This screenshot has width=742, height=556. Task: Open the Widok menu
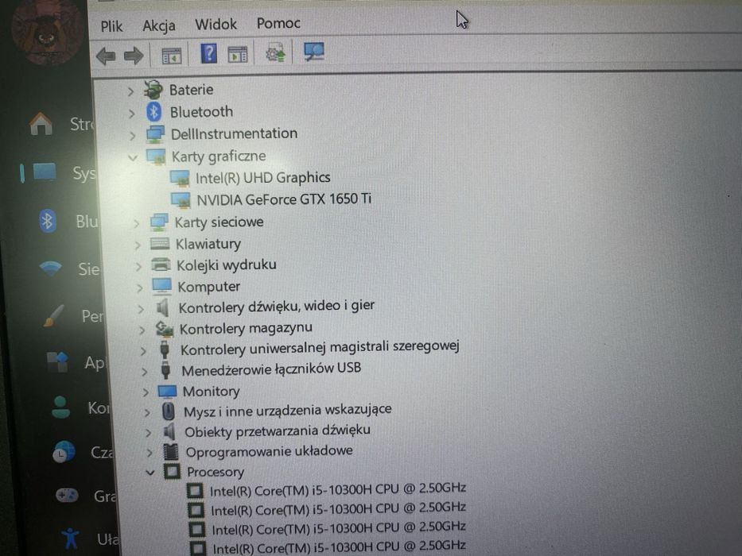coord(216,24)
